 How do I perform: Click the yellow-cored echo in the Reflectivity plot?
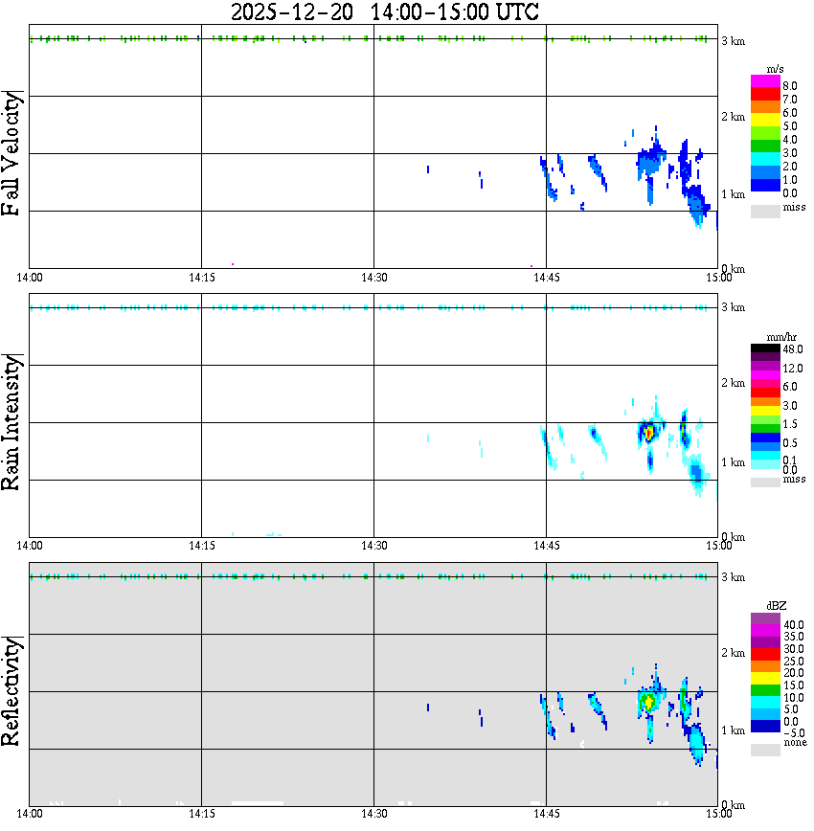click(648, 702)
